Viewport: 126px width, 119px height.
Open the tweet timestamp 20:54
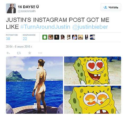point(19,47)
